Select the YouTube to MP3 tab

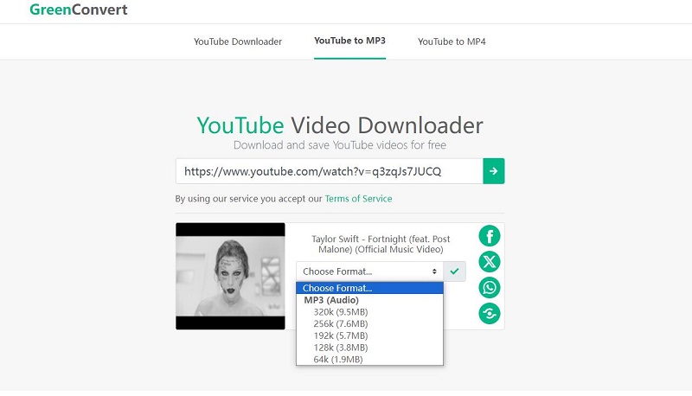tap(350, 41)
